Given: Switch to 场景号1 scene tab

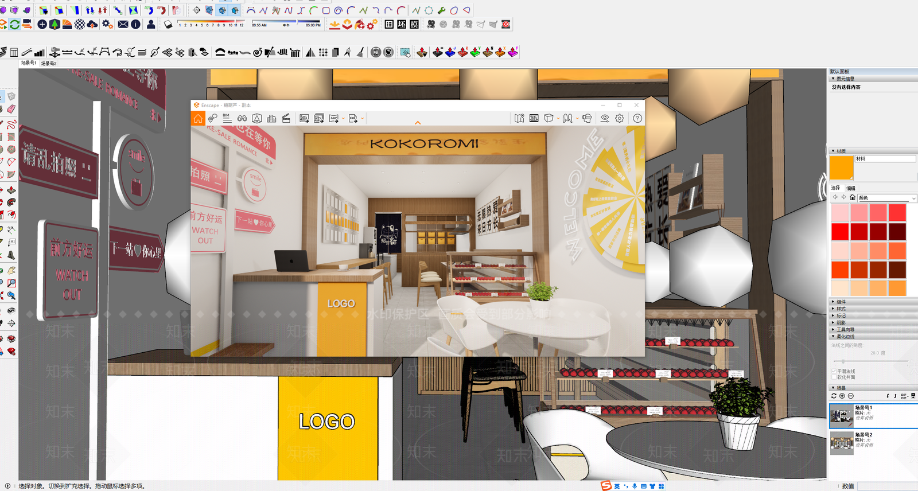Looking at the screenshot, I should coord(29,63).
